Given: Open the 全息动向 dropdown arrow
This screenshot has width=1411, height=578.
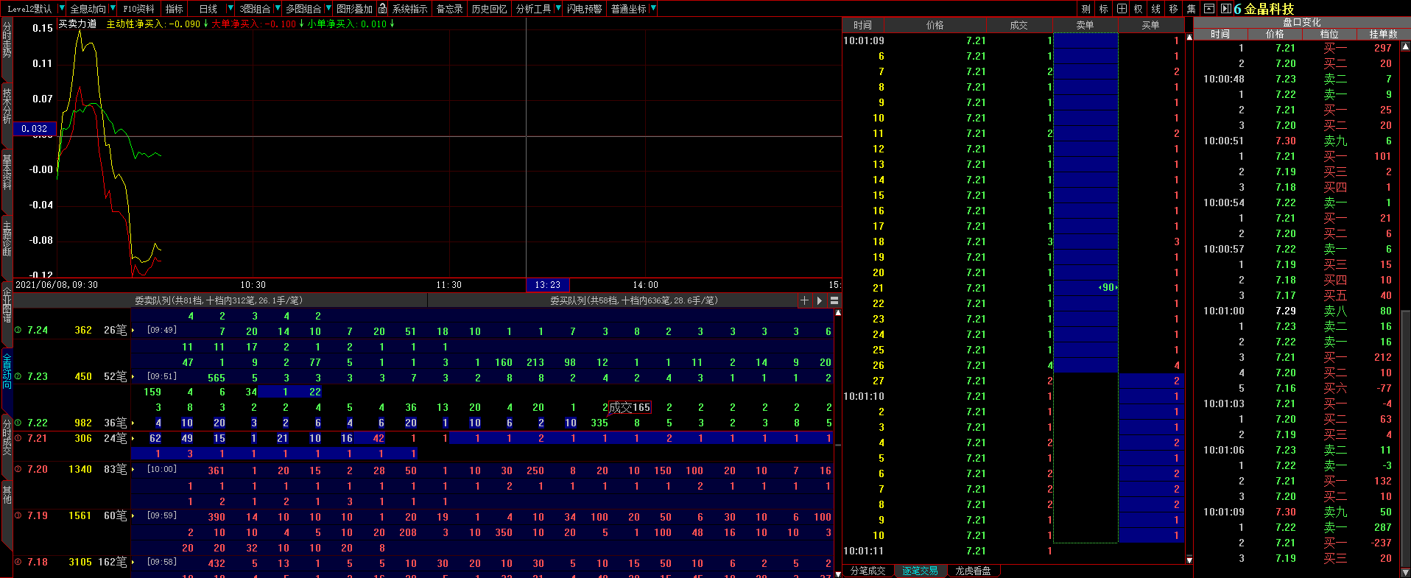Looking at the screenshot, I should click(112, 9).
